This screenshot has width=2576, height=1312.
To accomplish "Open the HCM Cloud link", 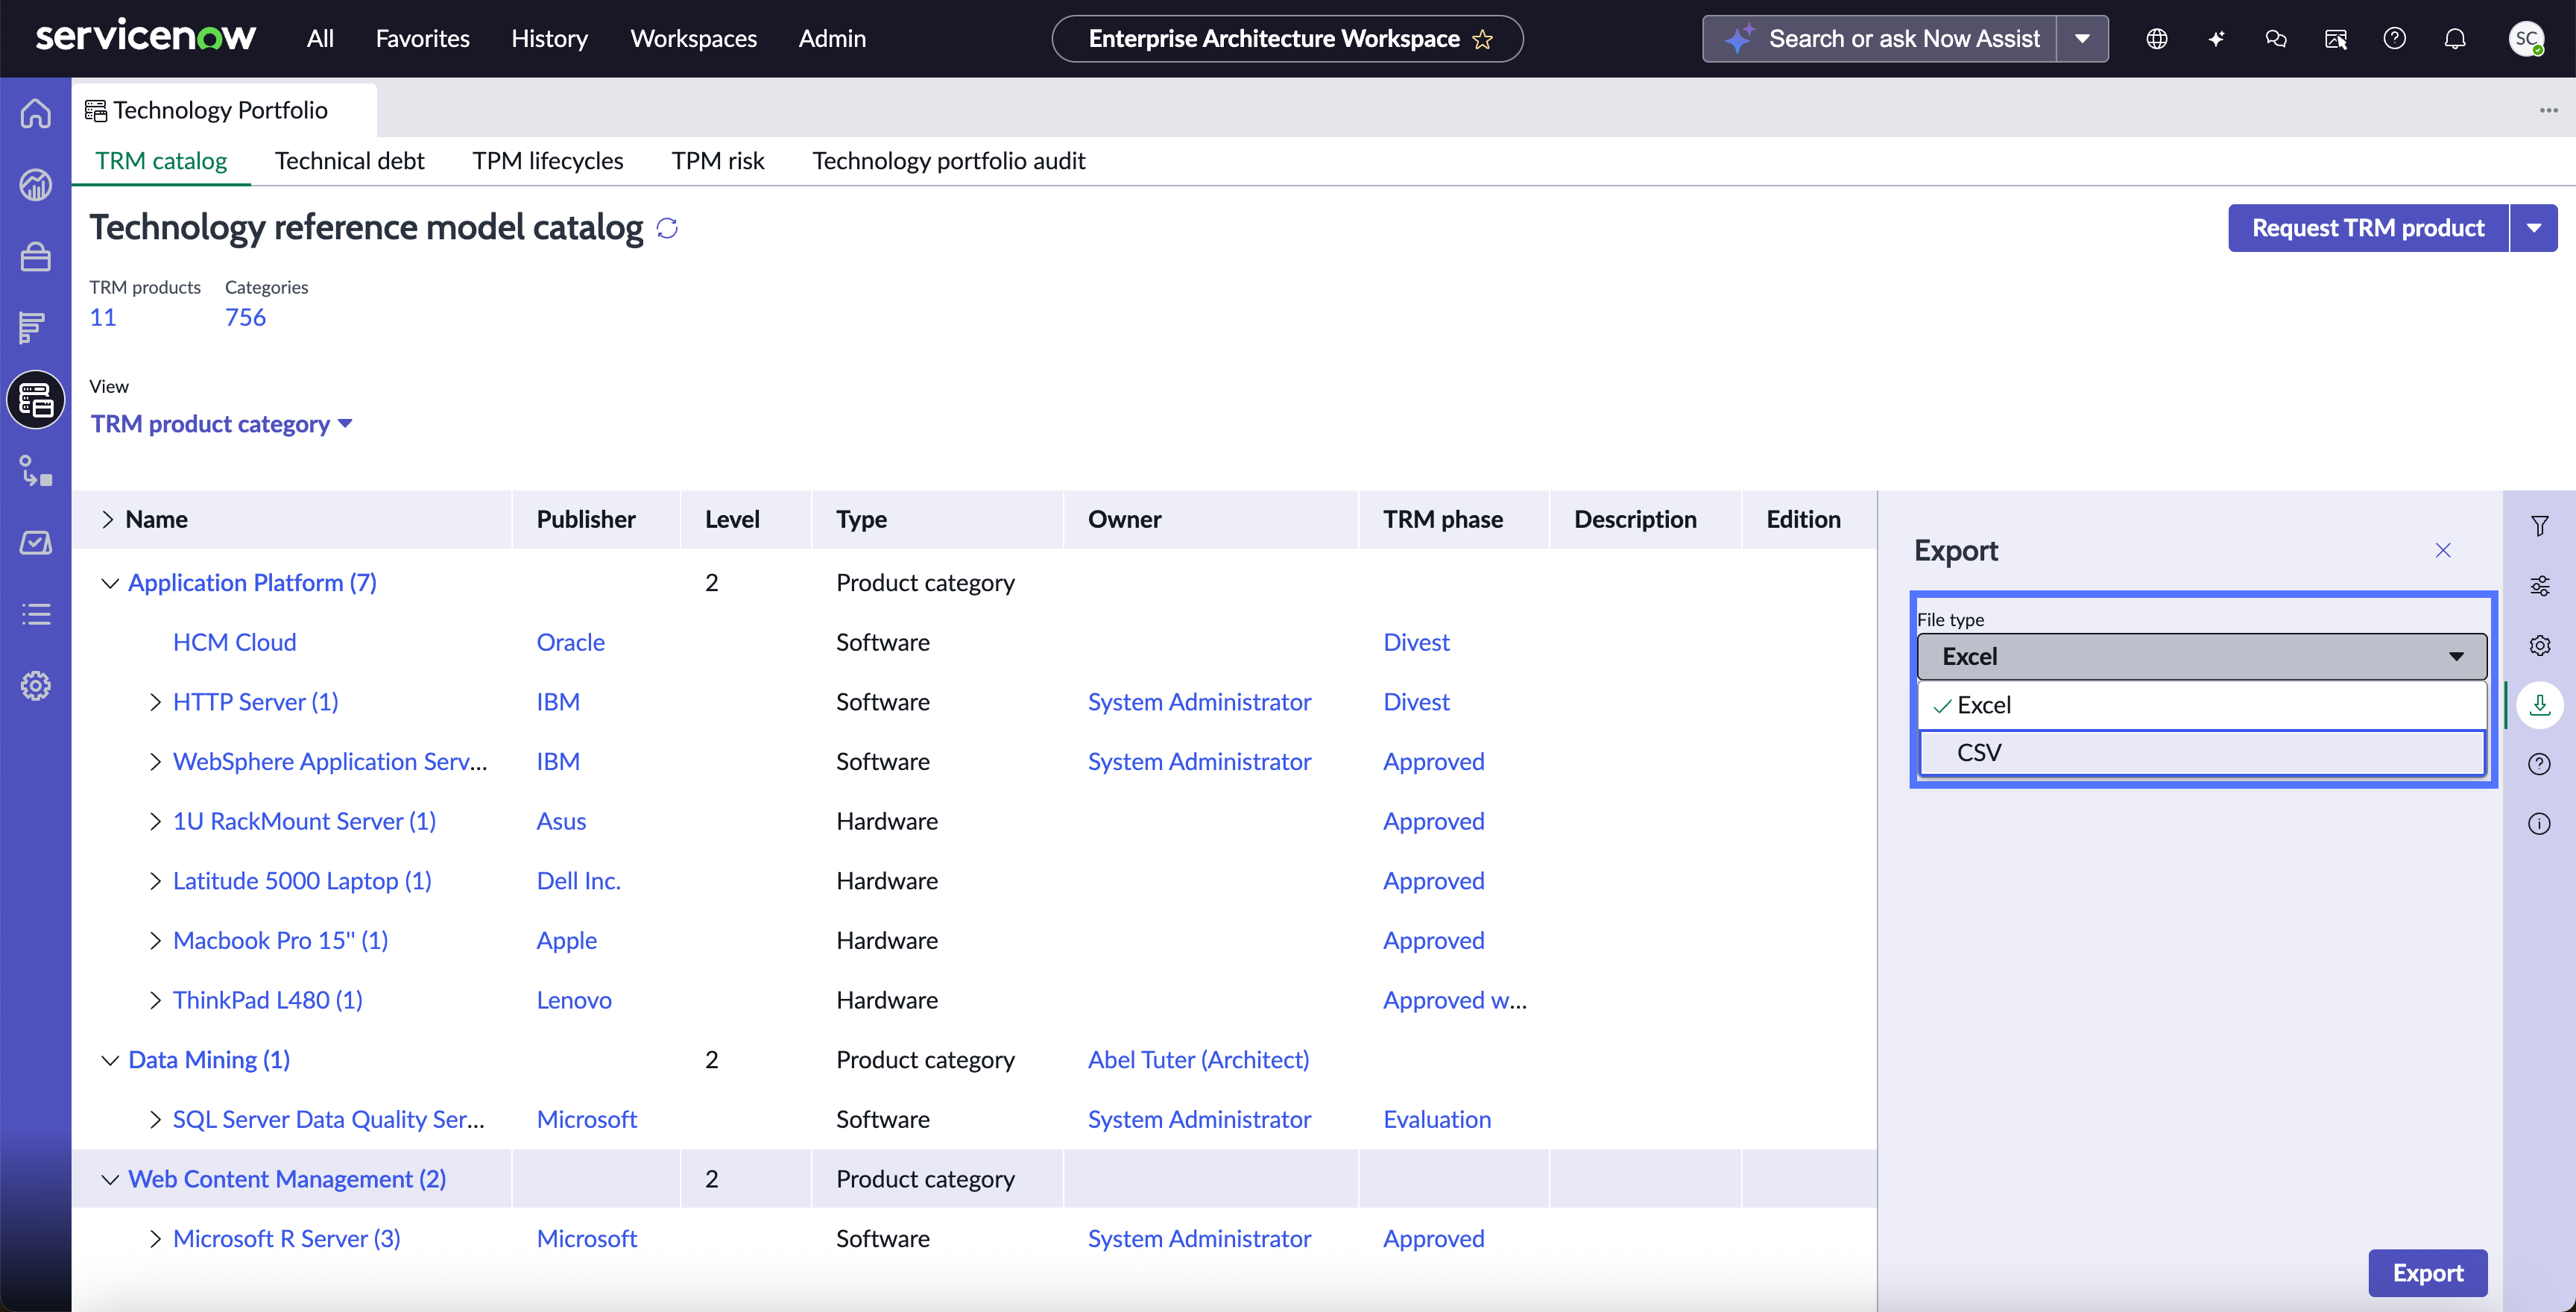I will [x=235, y=643].
